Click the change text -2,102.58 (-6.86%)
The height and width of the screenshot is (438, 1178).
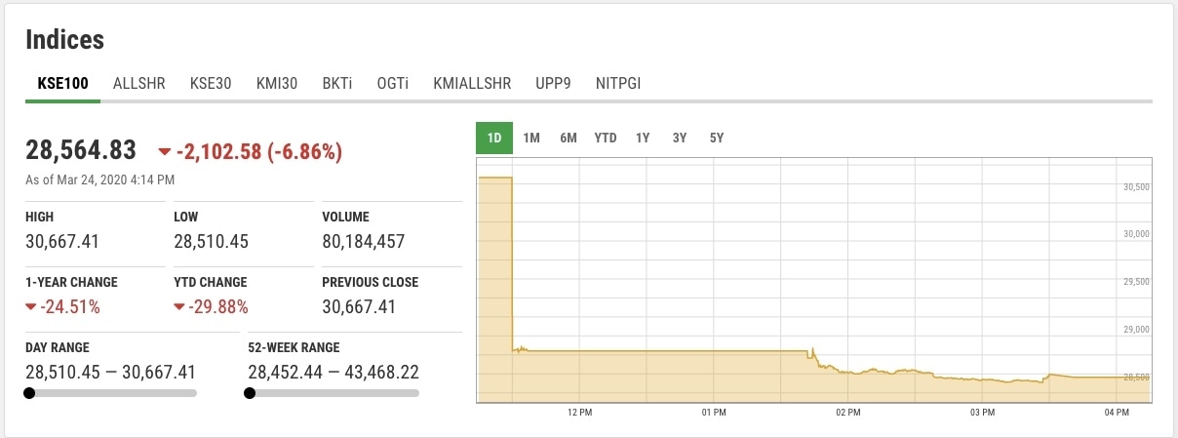click(259, 151)
